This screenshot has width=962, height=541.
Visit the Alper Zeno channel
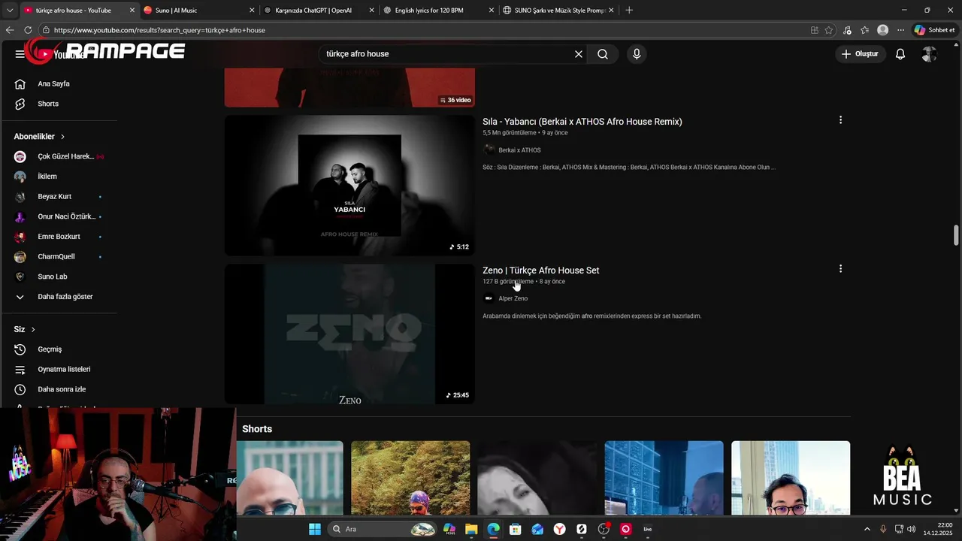point(513,298)
